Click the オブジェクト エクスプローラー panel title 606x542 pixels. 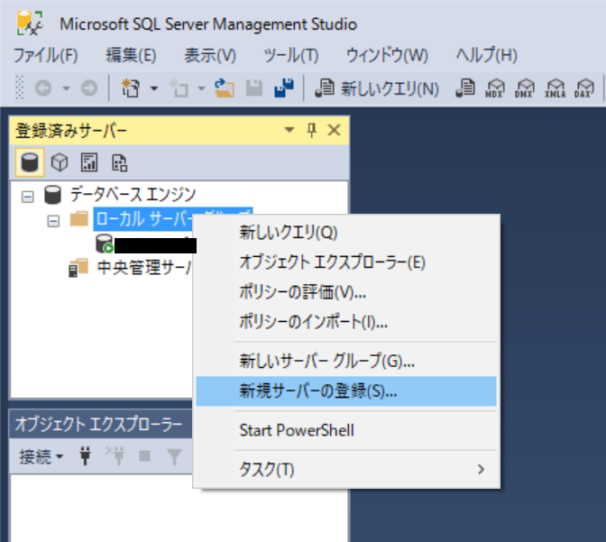(98, 425)
